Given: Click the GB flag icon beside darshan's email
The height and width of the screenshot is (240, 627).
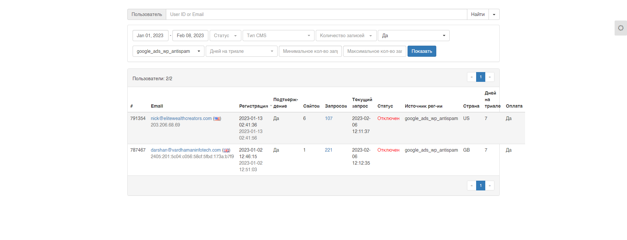Looking at the screenshot, I should (226, 150).
